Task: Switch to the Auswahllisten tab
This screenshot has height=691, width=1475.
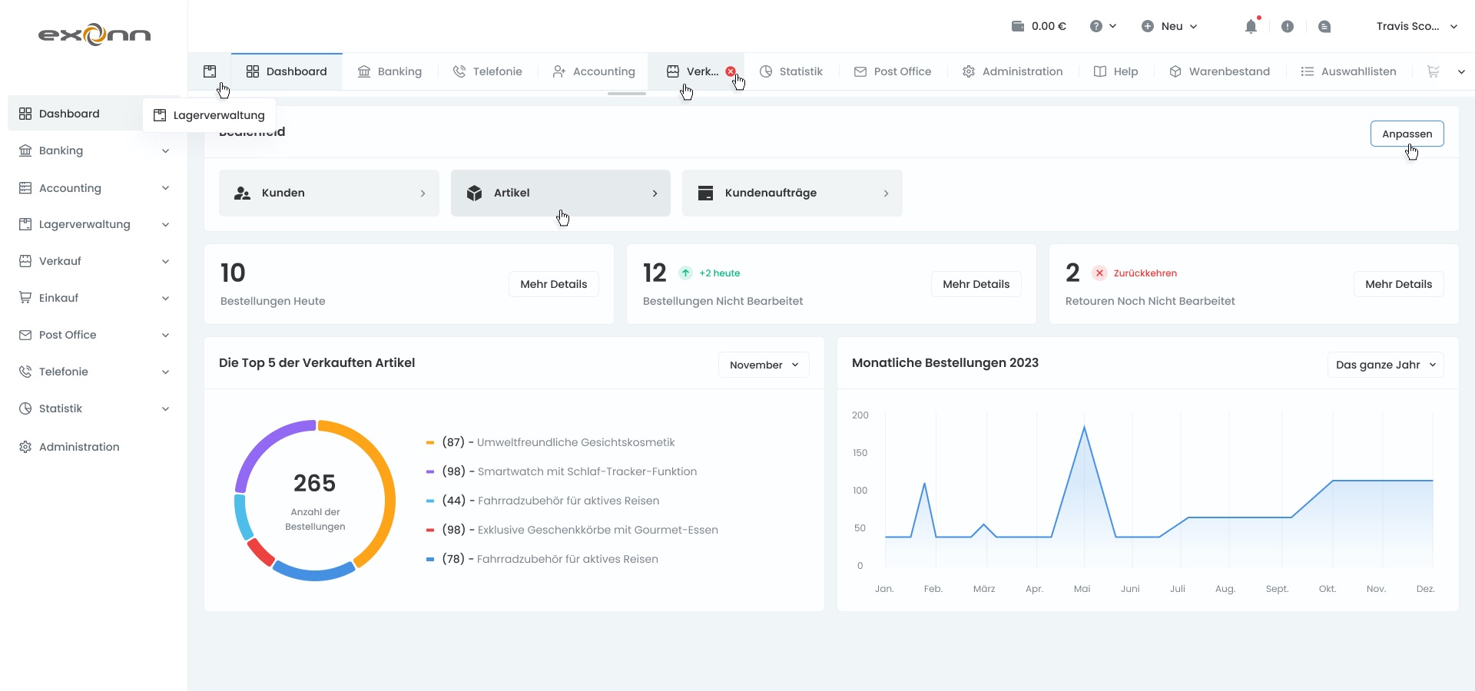Action: tap(1349, 71)
